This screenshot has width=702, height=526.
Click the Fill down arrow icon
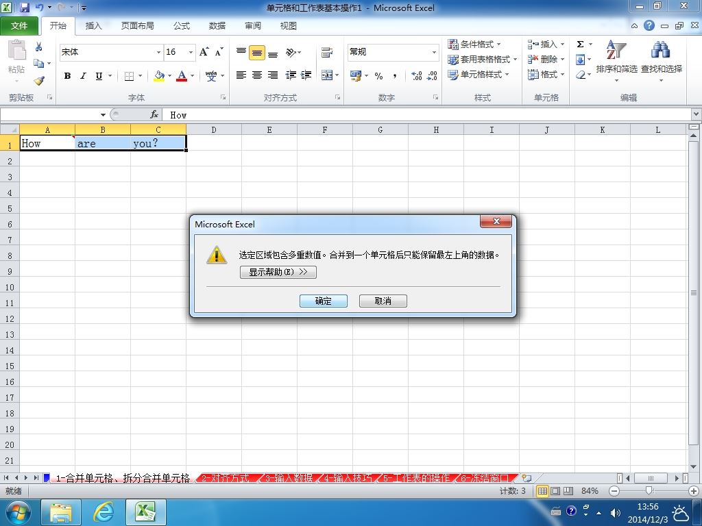pyautogui.click(x=580, y=60)
